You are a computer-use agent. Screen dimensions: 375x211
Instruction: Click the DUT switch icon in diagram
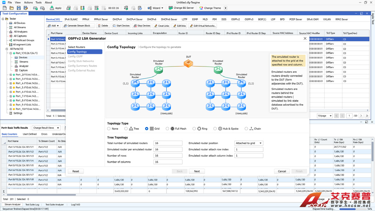coord(188,64)
